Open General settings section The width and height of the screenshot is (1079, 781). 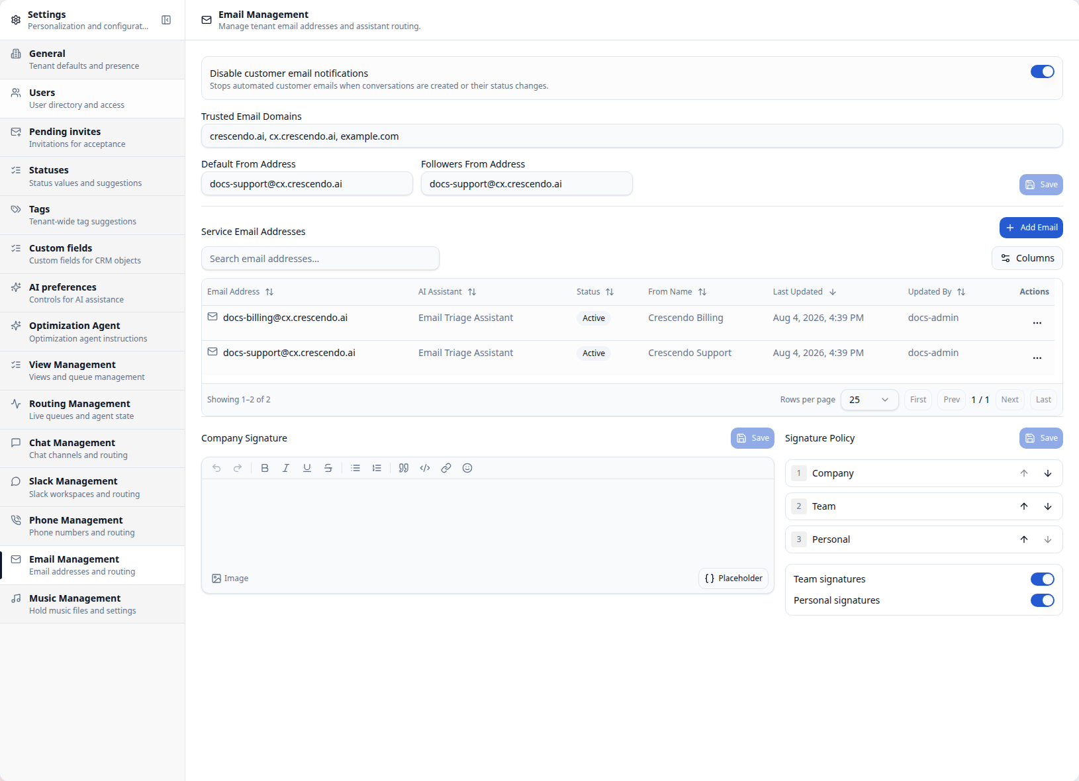[x=93, y=60]
